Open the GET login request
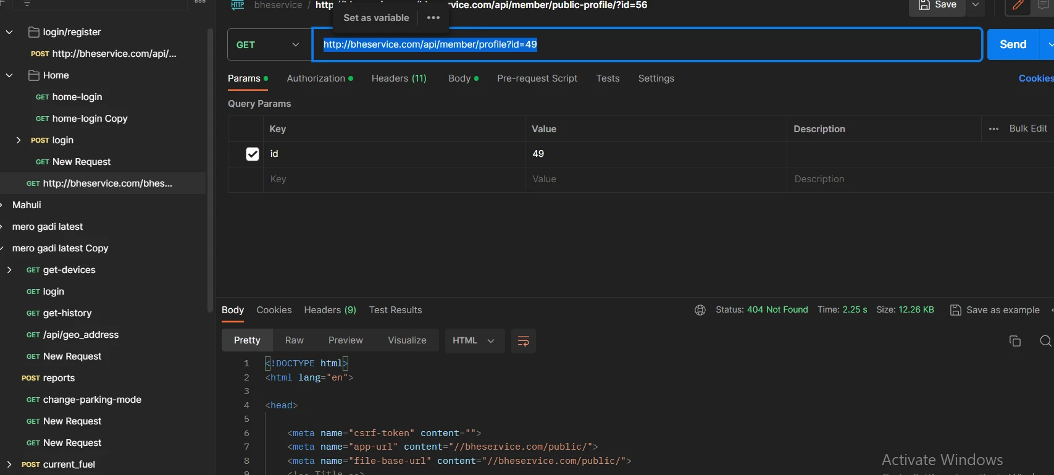This screenshot has width=1054, height=475. pyautogui.click(x=45, y=292)
